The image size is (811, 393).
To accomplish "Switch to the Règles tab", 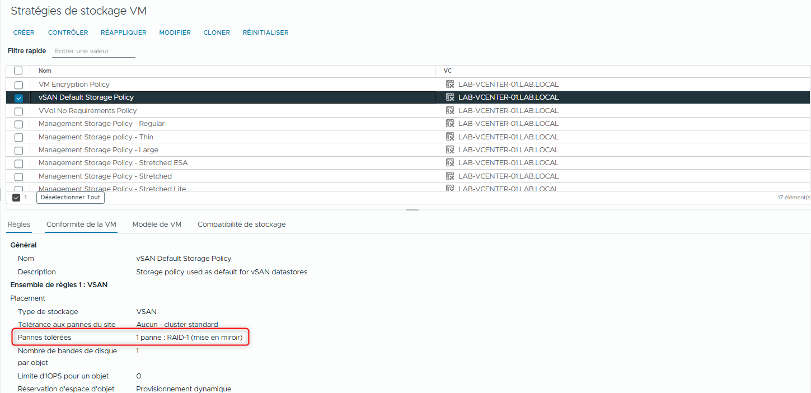I will point(18,223).
